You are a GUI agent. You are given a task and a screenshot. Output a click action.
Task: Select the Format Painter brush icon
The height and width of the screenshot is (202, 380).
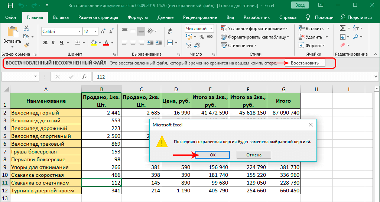coord(26,44)
